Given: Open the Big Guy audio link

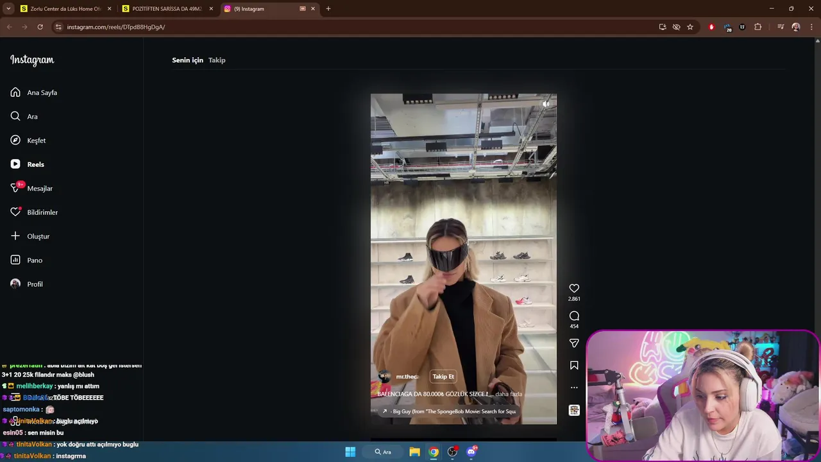Looking at the screenshot, I should pyautogui.click(x=449, y=411).
